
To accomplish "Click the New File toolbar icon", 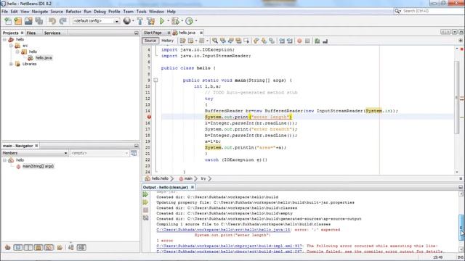I will click(x=8, y=21).
